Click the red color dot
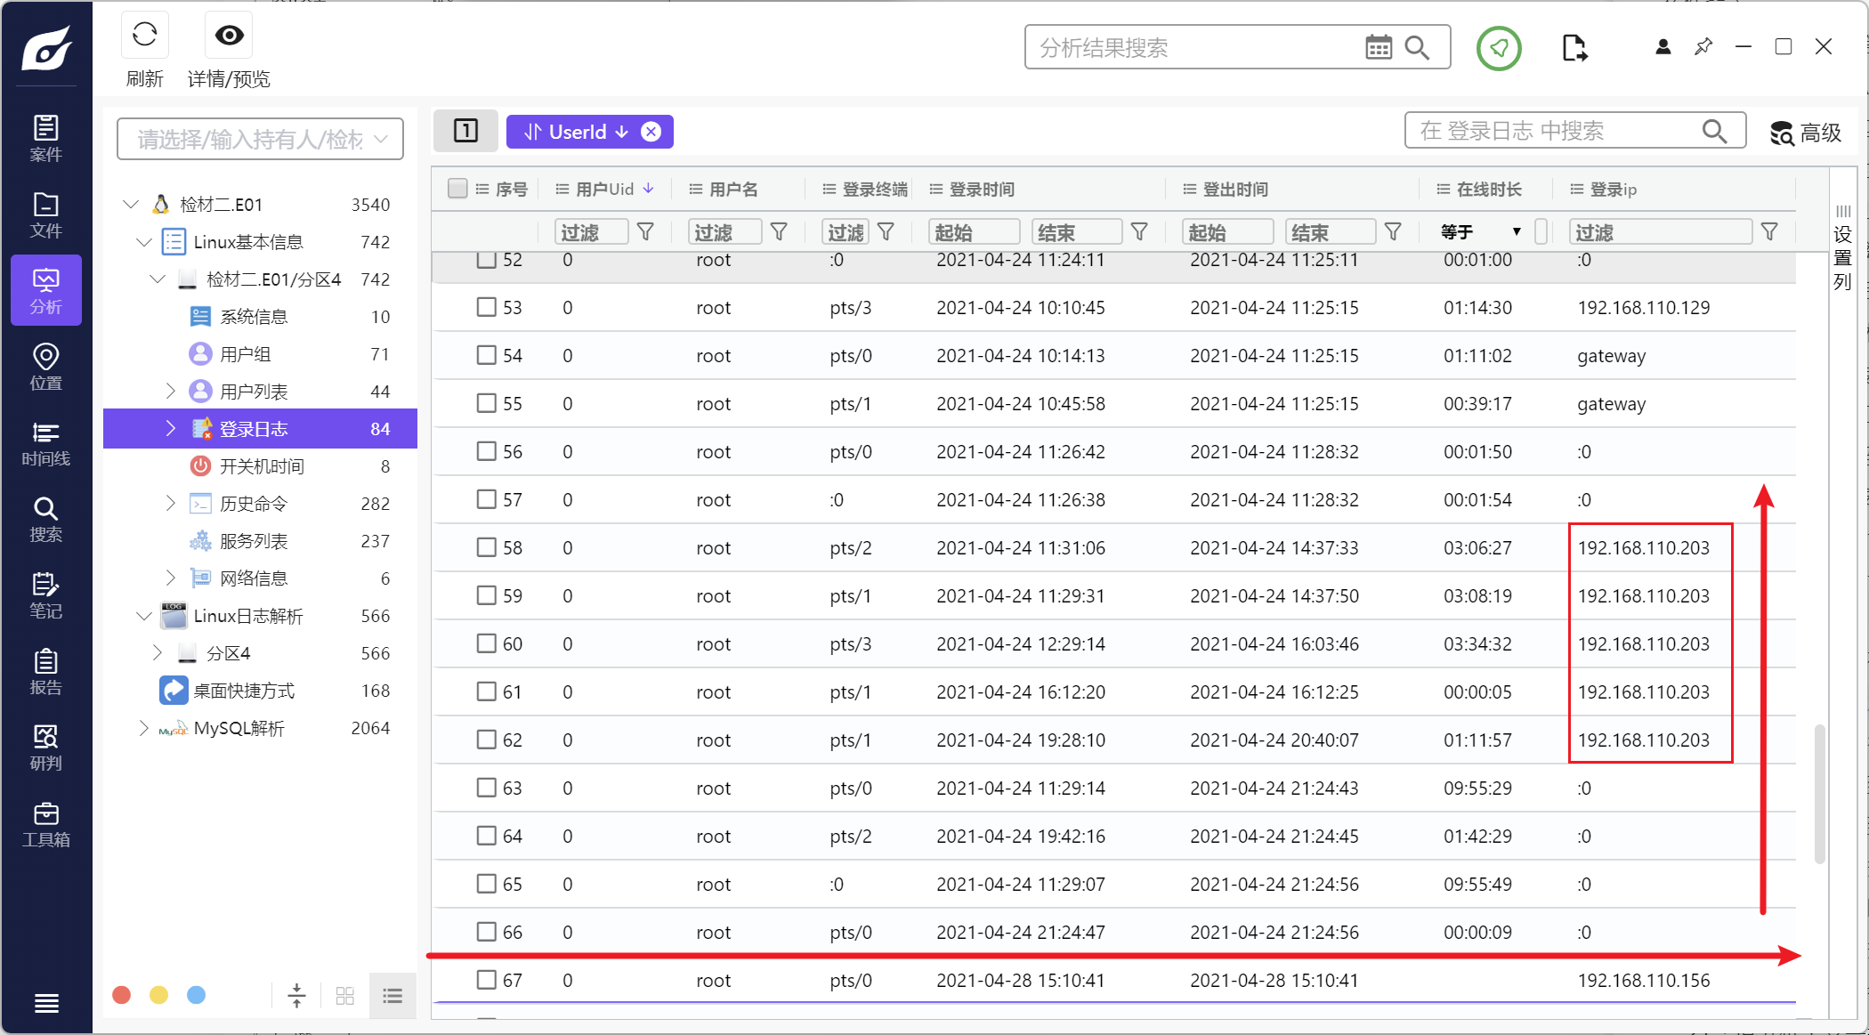This screenshot has width=1869, height=1035. pos(122,995)
